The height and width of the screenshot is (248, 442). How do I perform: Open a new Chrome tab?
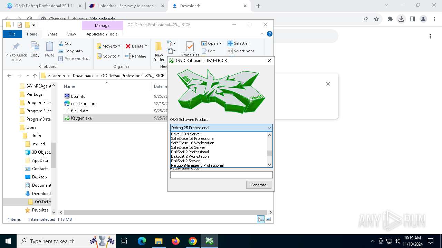click(258, 6)
